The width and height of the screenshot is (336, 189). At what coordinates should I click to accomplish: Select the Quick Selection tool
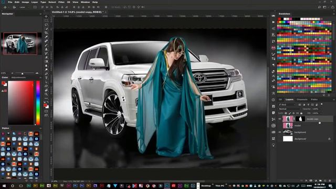click(x=46, y=29)
